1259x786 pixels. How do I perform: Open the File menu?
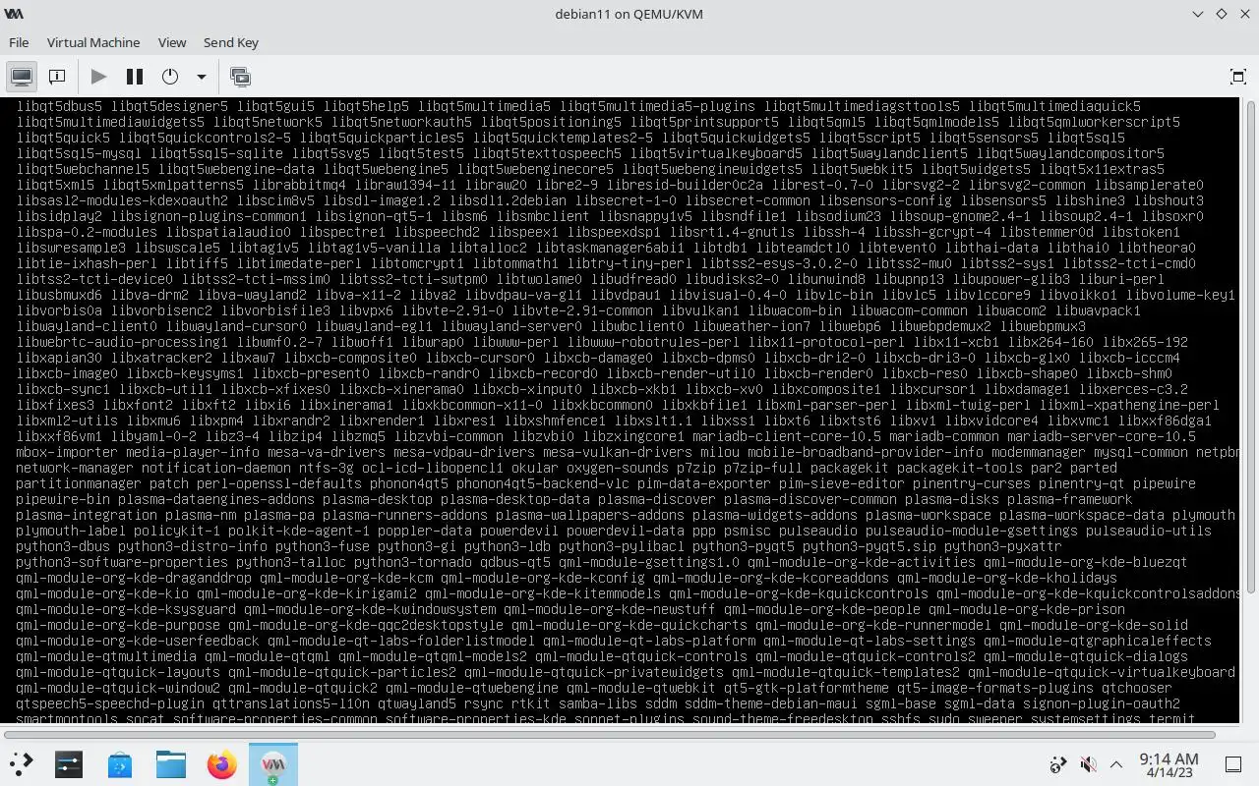coord(19,42)
